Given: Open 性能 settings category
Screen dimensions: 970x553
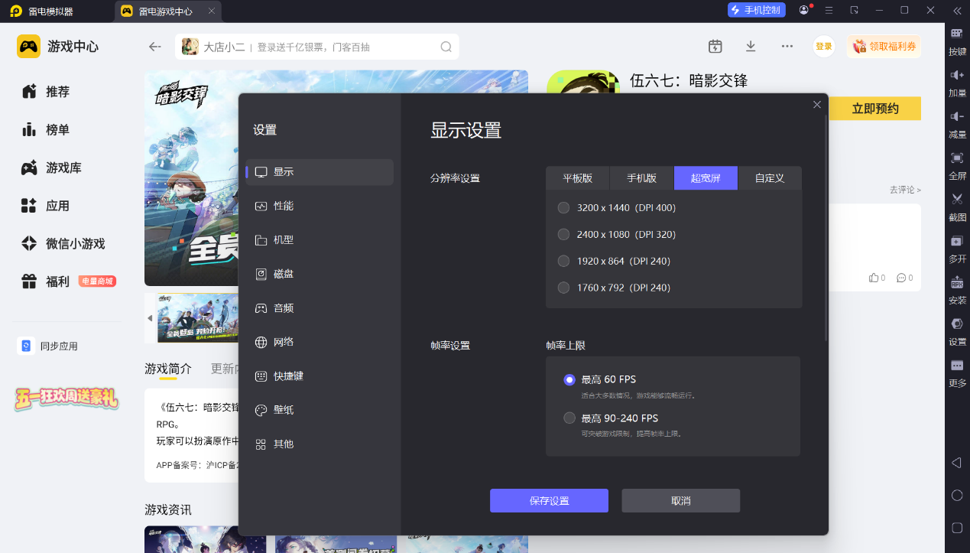Looking at the screenshot, I should coord(320,206).
